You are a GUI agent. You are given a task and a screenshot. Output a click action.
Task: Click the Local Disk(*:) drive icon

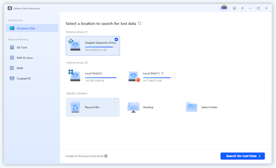134,77
